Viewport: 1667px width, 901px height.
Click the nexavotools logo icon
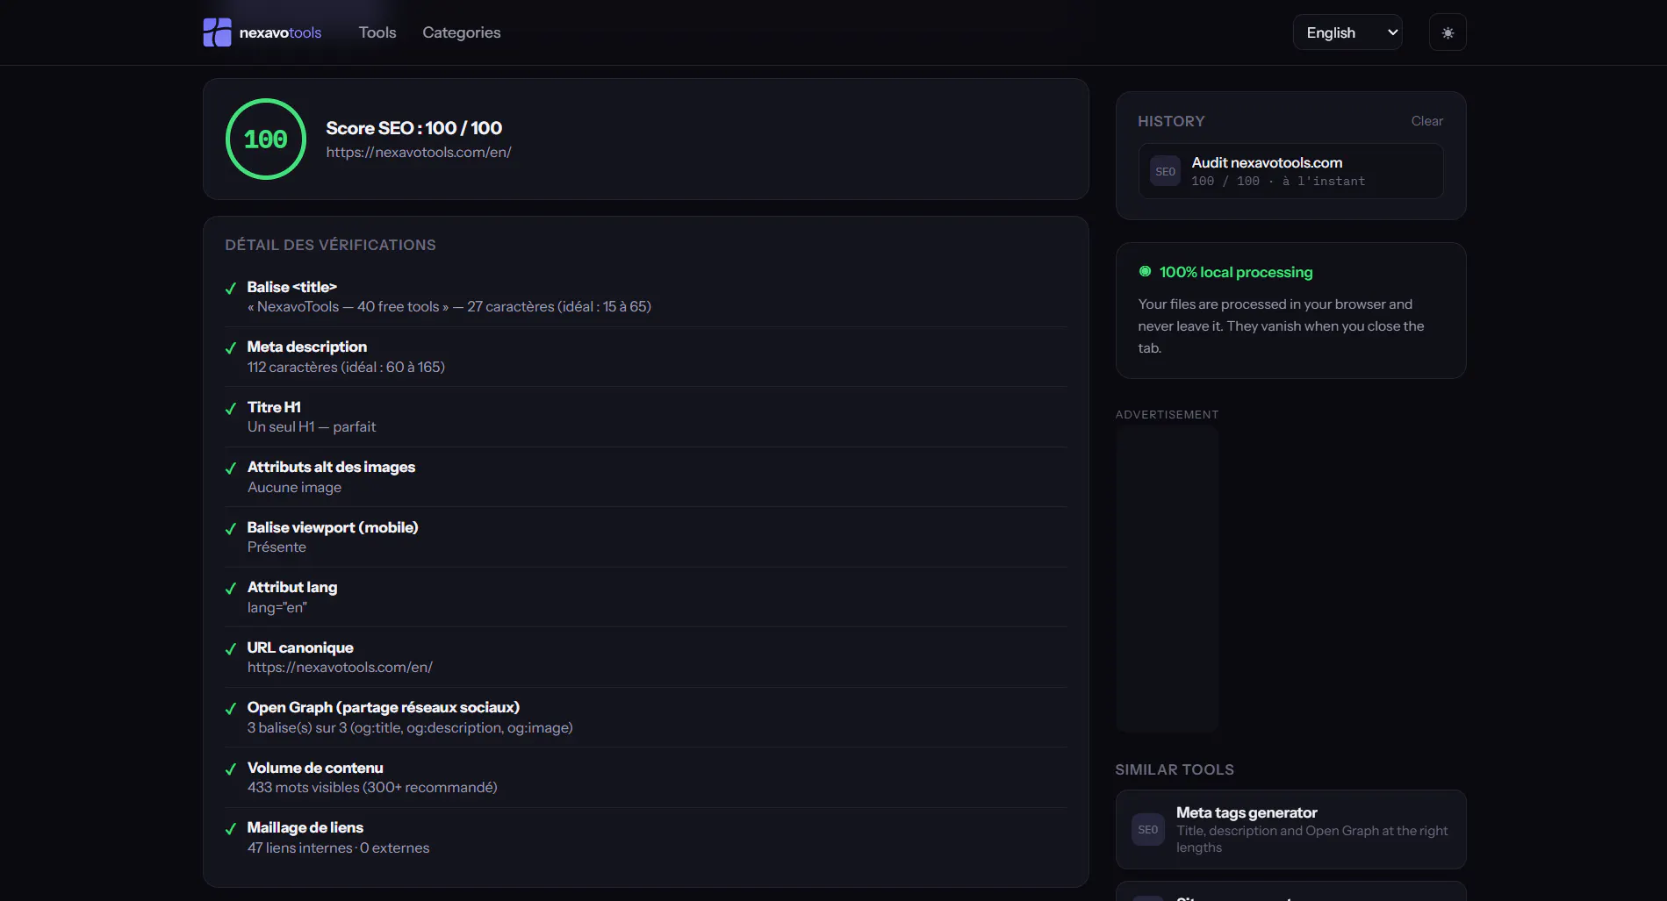pyautogui.click(x=217, y=32)
